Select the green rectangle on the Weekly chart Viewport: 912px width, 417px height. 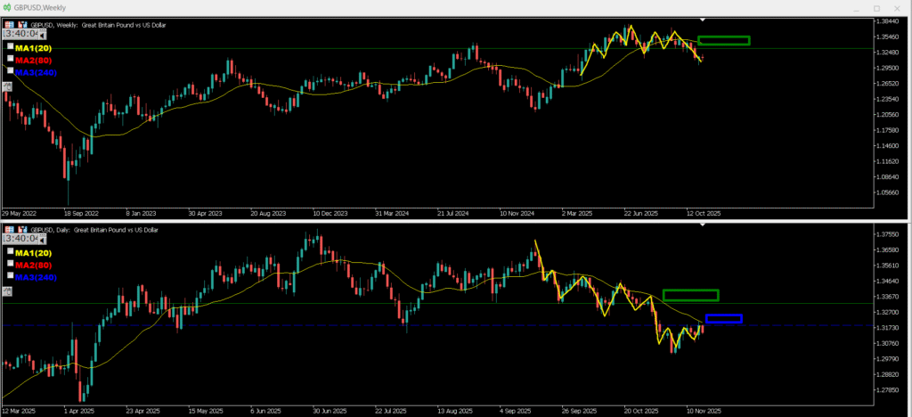point(723,40)
